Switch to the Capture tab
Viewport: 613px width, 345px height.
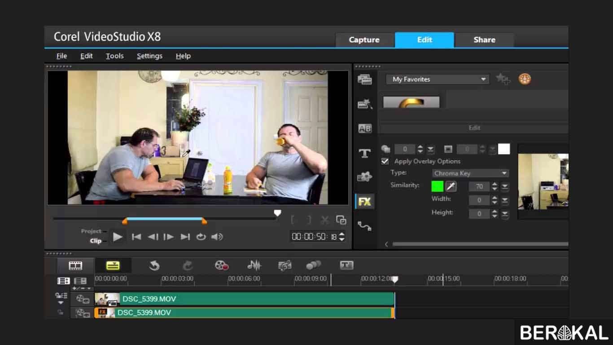tap(364, 40)
